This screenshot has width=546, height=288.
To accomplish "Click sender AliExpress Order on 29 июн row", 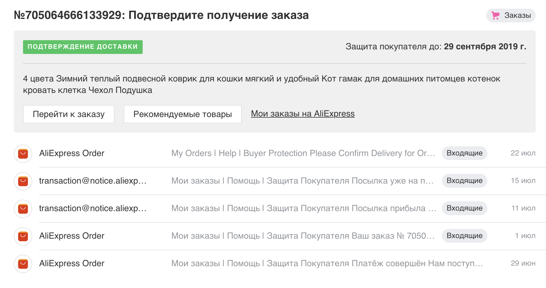I will pos(72,263).
